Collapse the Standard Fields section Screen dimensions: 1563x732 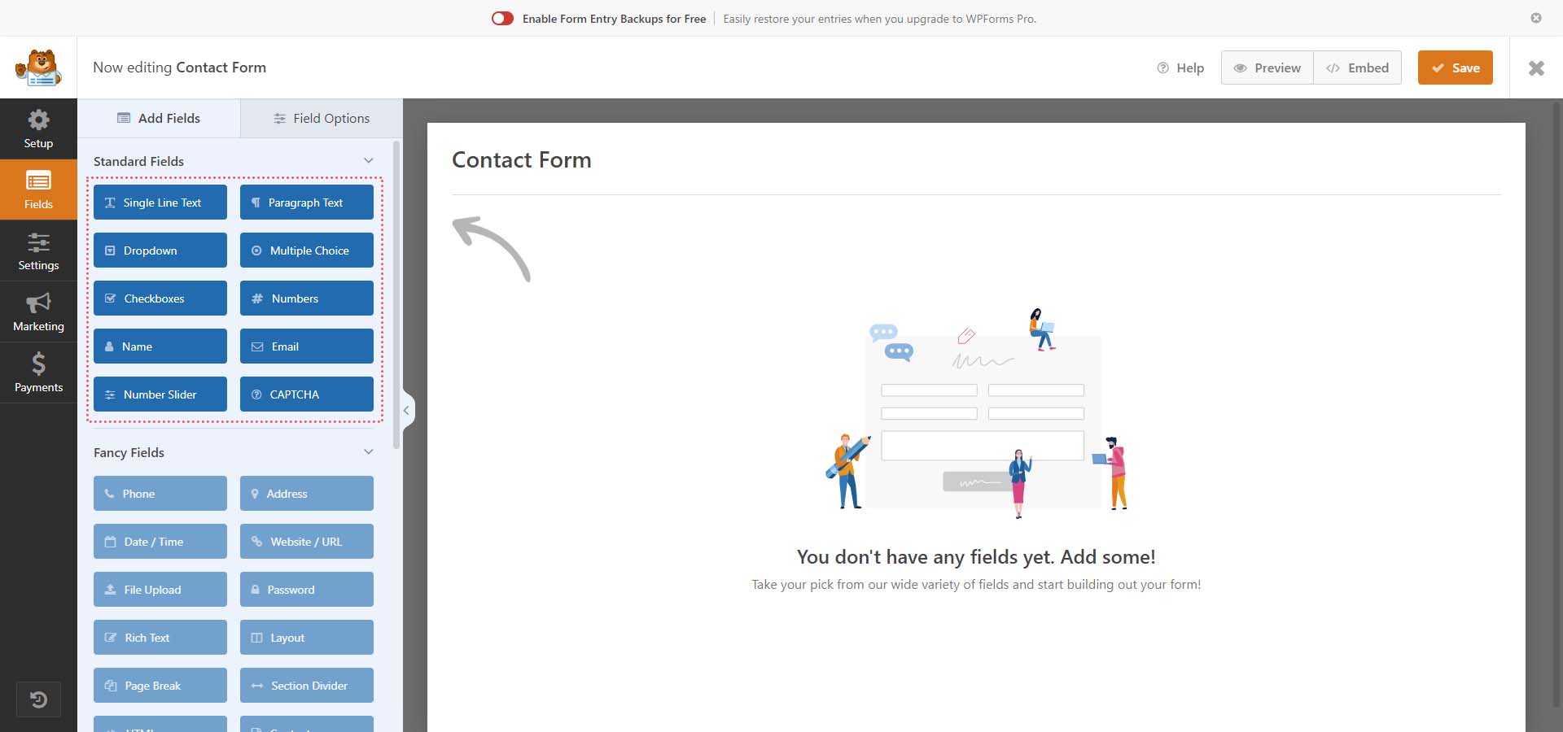(369, 160)
